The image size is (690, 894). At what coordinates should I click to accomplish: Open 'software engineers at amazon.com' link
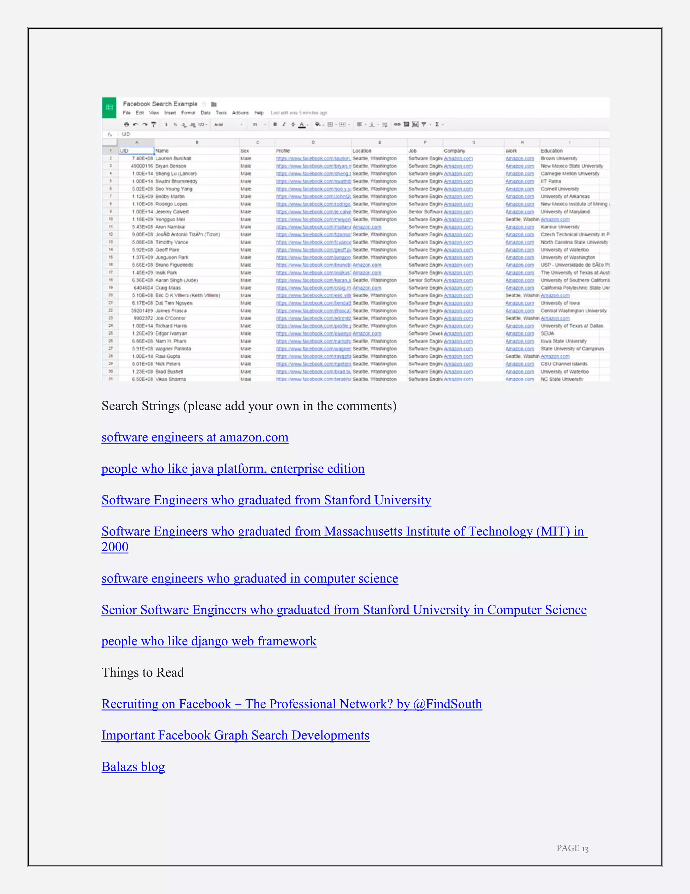pos(195,437)
